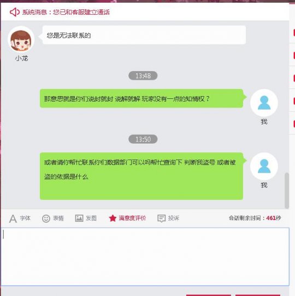Image resolution: width=295 pixels, height=296 pixels.
Task: Select the 13:48 timestamp badge
Action: click(x=143, y=76)
